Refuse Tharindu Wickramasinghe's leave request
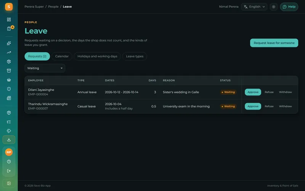 click(x=269, y=107)
